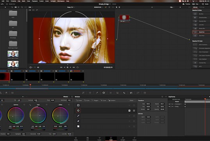210x141 pixels.
Task: Select the Curve window shape icon
Action: click(78, 121)
